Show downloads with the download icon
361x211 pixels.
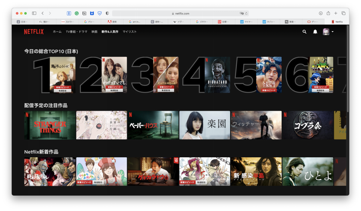pyautogui.click(x=320, y=14)
